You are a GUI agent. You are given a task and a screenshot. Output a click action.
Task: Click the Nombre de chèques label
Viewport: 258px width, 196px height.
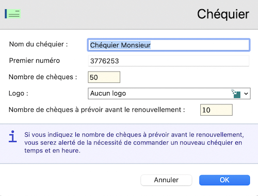coord(43,77)
